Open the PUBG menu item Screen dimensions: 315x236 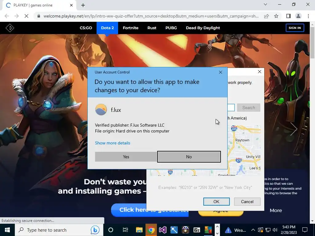coord(171,28)
